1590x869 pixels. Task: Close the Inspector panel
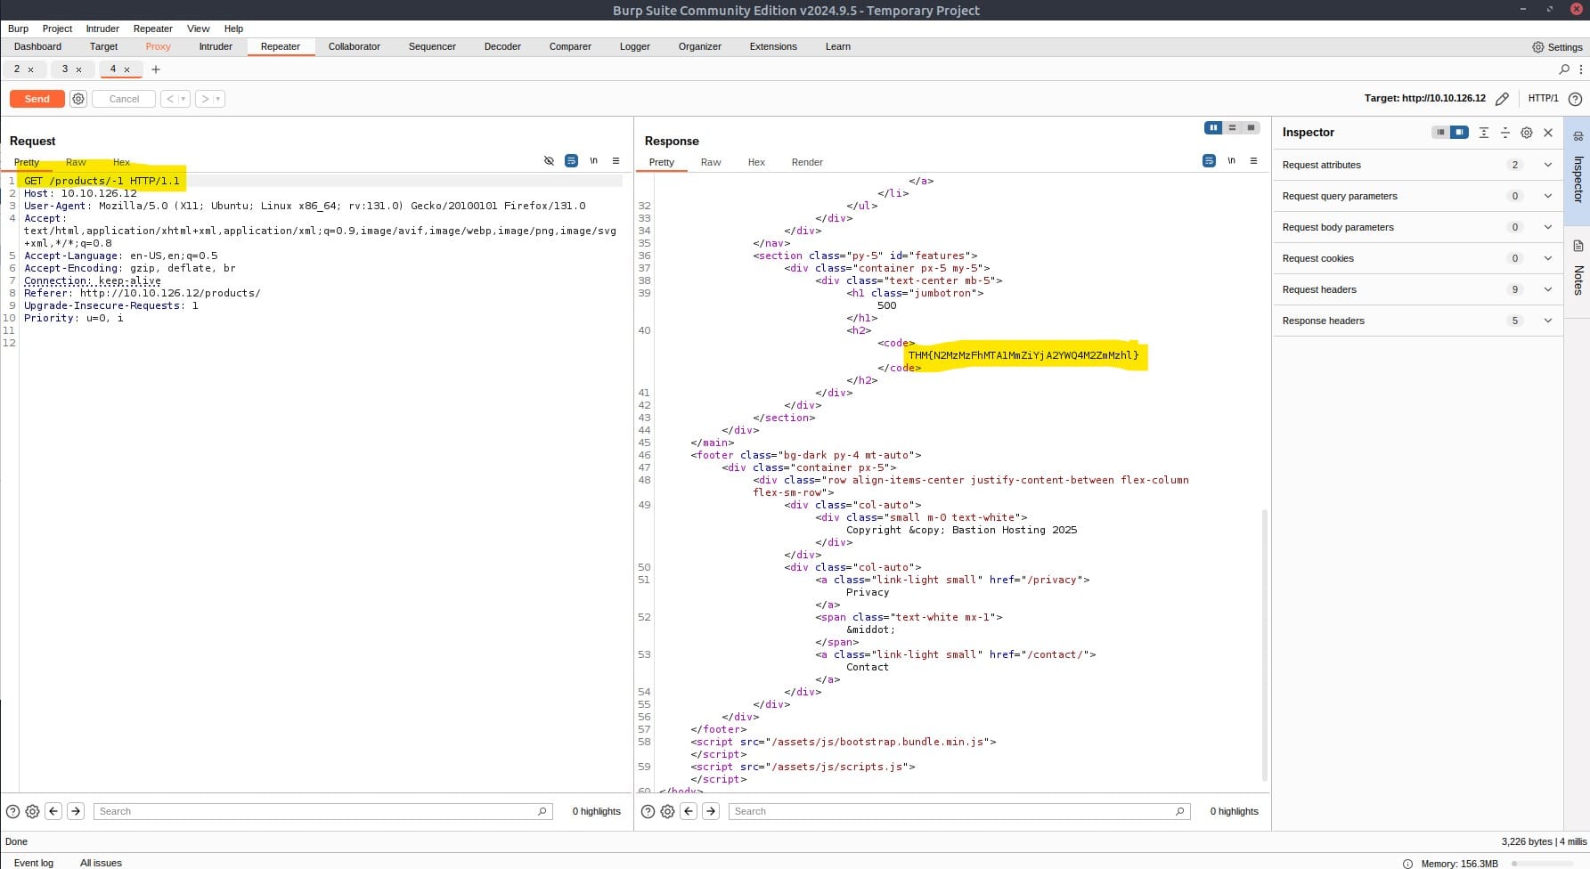[1548, 133]
